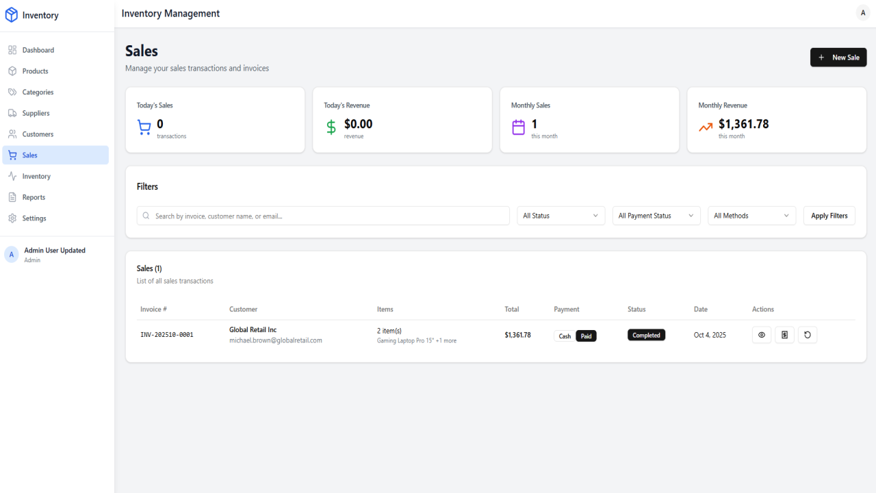The width and height of the screenshot is (876, 493).
Task: Click the refund arrow icon for the sale
Action: pyautogui.click(x=808, y=335)
